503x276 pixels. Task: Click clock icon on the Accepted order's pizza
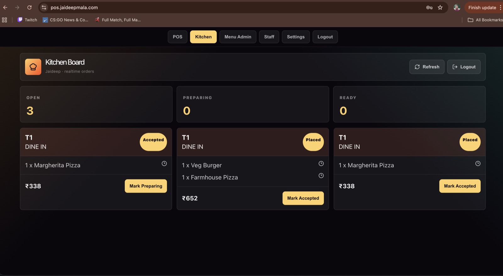(x=164, y=163)
